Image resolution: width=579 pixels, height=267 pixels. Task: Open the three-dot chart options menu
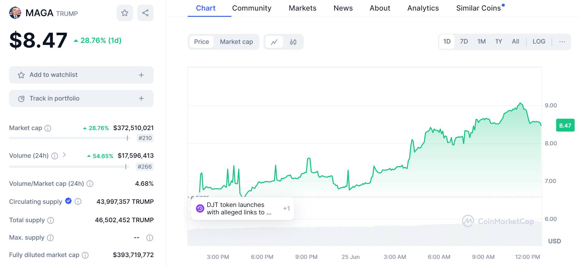(562, 42)
